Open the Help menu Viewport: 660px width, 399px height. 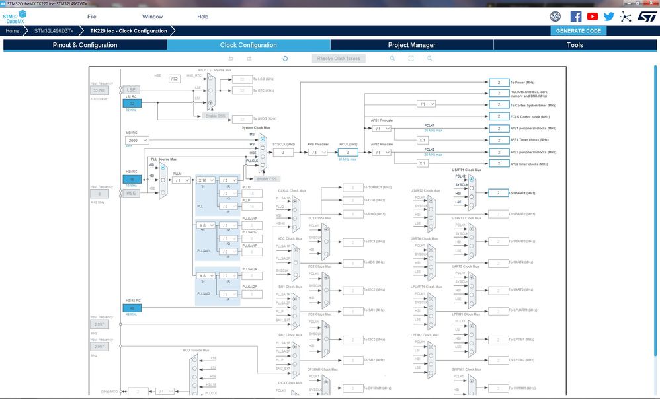[203, 17]
